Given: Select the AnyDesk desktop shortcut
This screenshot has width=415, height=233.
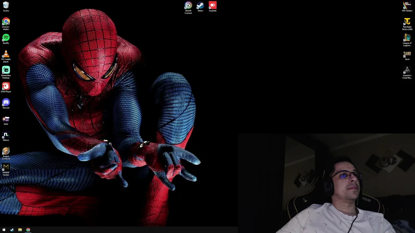Looking at the screenshot, I should pos(213,6).
